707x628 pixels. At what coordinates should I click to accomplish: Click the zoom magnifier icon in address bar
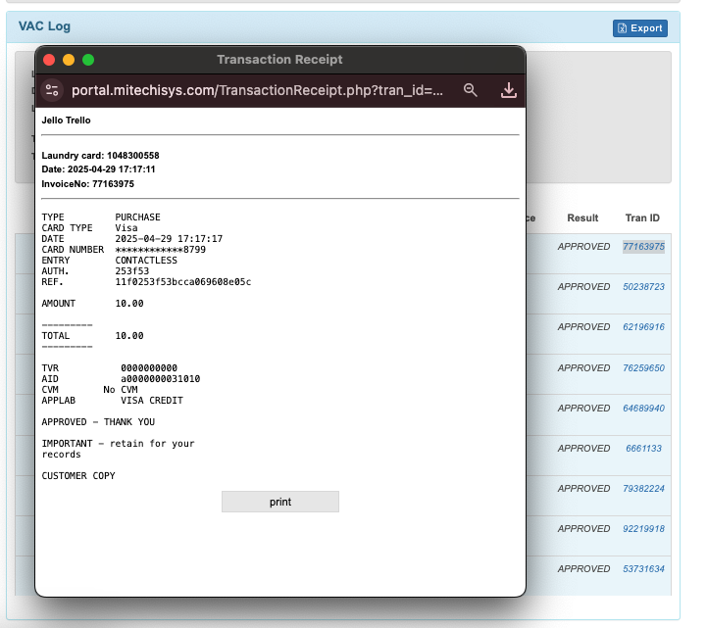tap(471, 90)
